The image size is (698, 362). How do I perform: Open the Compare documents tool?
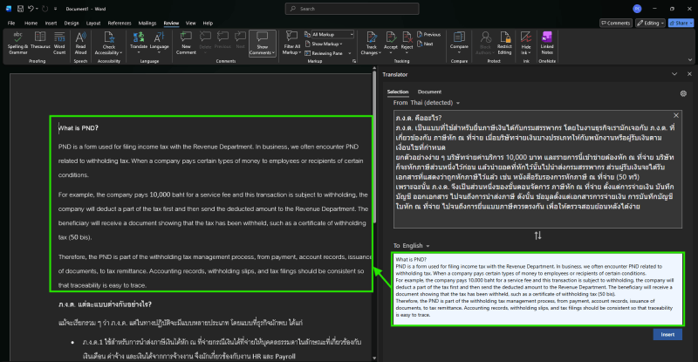tap(459, 41)
